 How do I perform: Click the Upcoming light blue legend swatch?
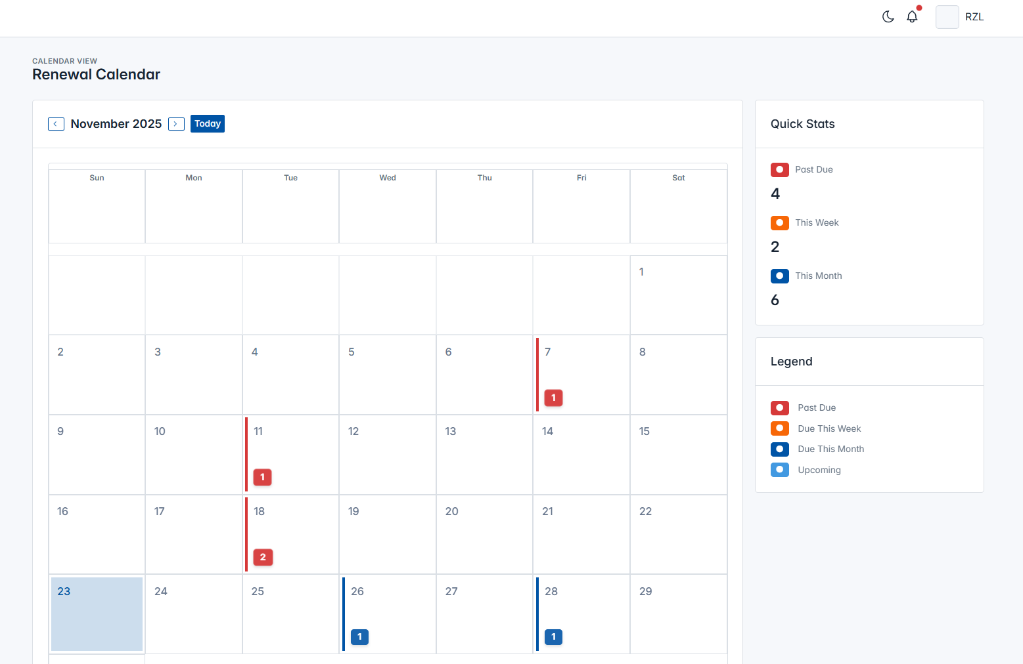coord(779,470)
